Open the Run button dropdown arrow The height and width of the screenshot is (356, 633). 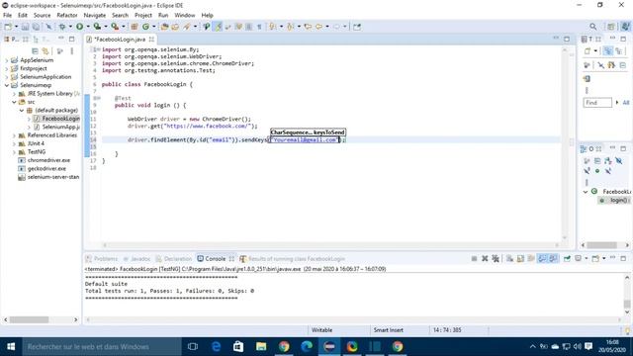[x=88, y=27]
